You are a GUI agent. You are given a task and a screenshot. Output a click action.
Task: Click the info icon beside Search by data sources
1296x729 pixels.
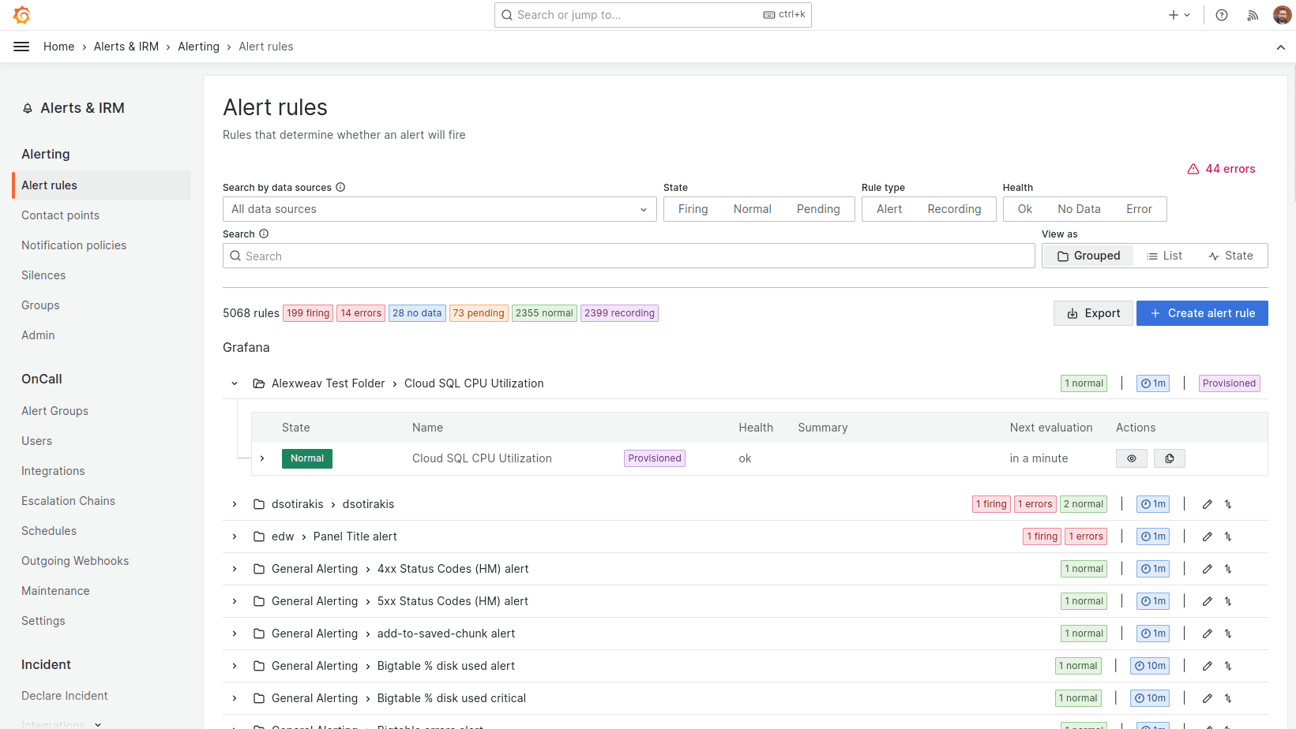(x=340, y=187)
